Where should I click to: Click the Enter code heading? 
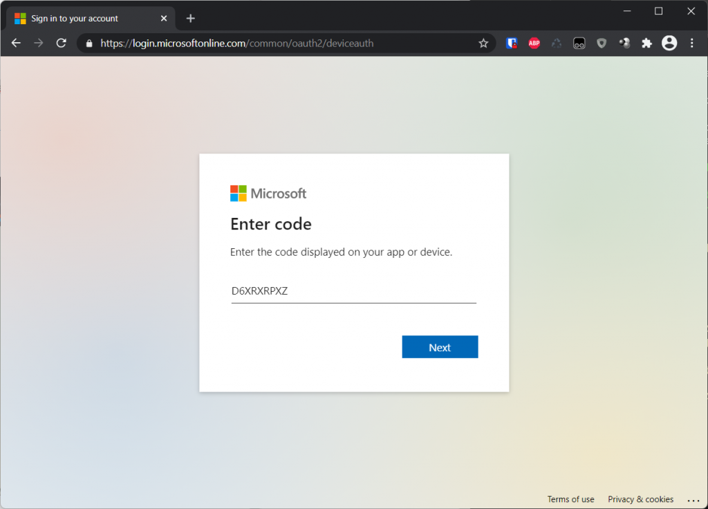tap(271, 224)
